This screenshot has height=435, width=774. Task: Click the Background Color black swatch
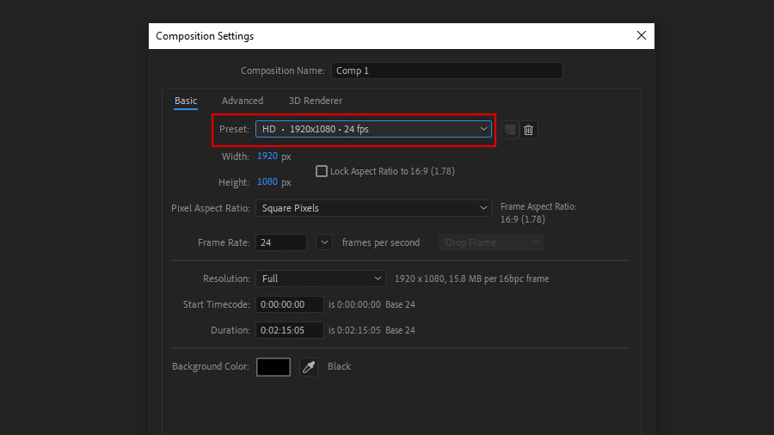click(273, 367)
